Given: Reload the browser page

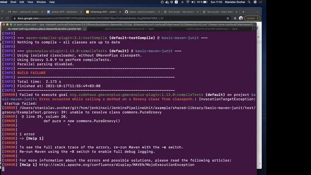Looking at the screenshot, I should pyautogui.click(x=7, y=18).
